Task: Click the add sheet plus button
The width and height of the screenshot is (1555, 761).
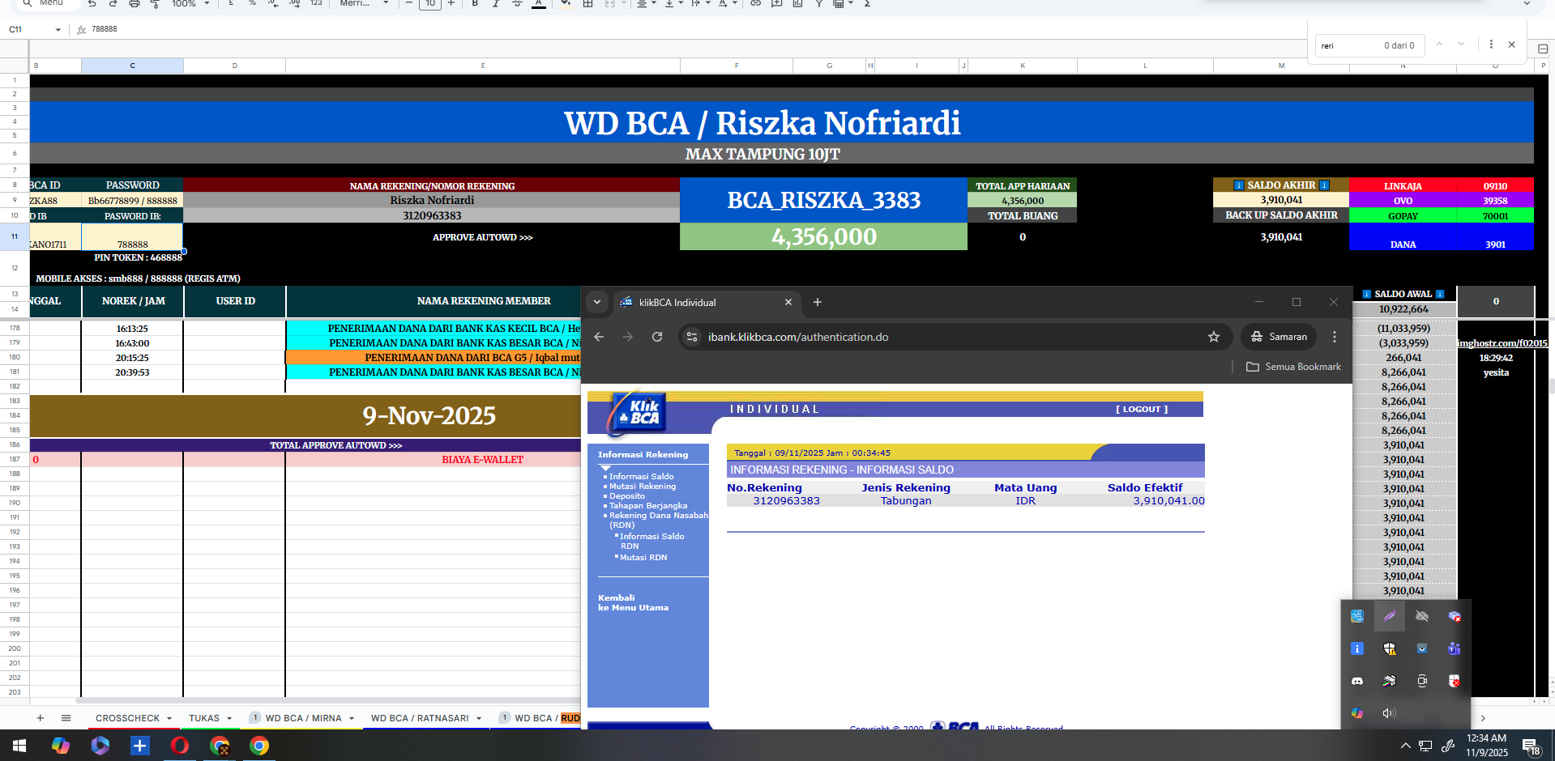Action: click(40, 718)
